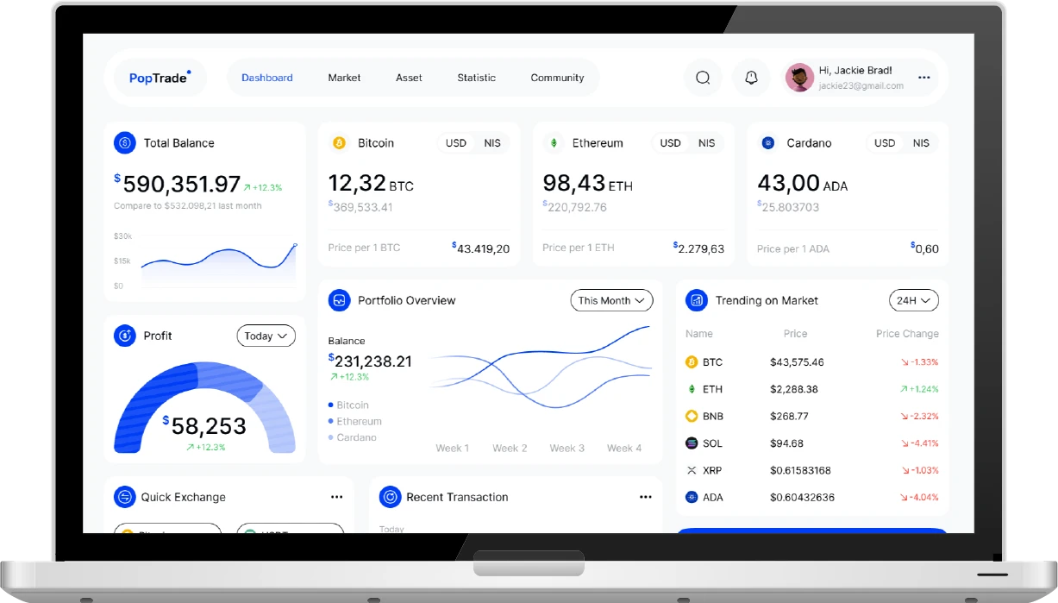The image size is (1058, 603).
Task: Click the Portfolio Overview icon
Action: point(340,300)
